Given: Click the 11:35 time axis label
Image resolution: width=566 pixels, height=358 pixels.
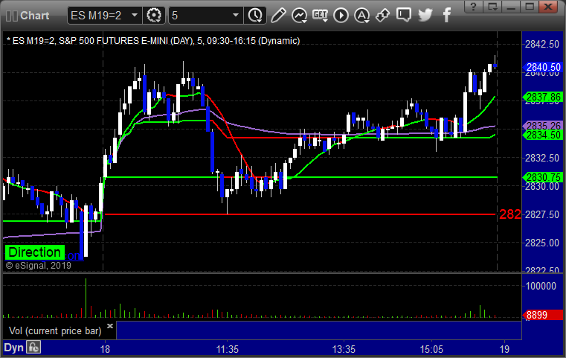Looking at the screenshot, I should tap(228, 349).
